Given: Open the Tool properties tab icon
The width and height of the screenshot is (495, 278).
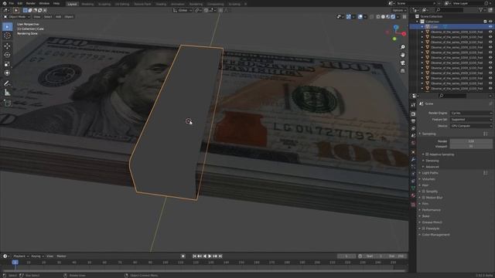Looking at the screenshot, I should click(x=413, y=105).
